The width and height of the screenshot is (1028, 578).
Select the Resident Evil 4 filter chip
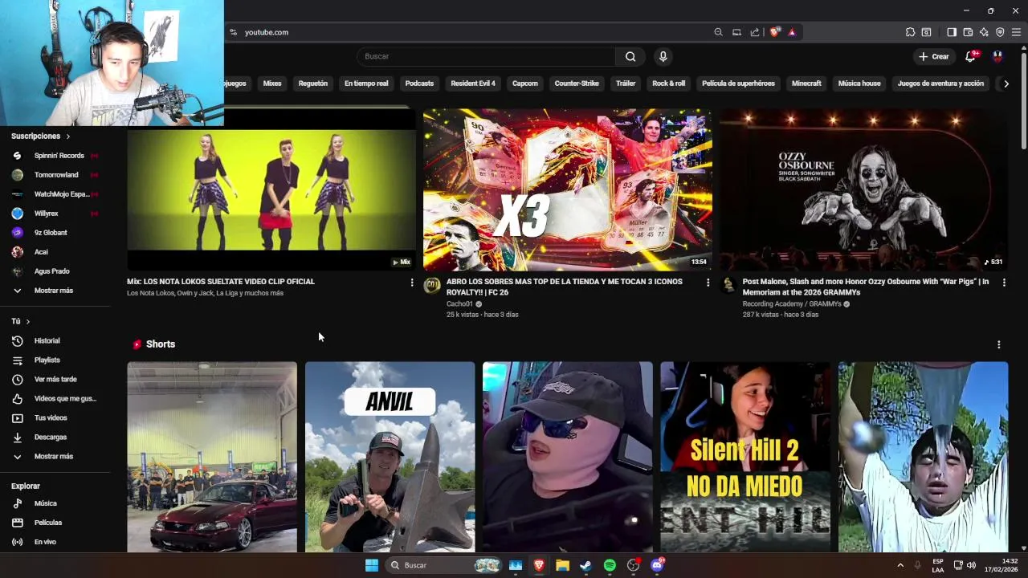[x=473, y=83]
